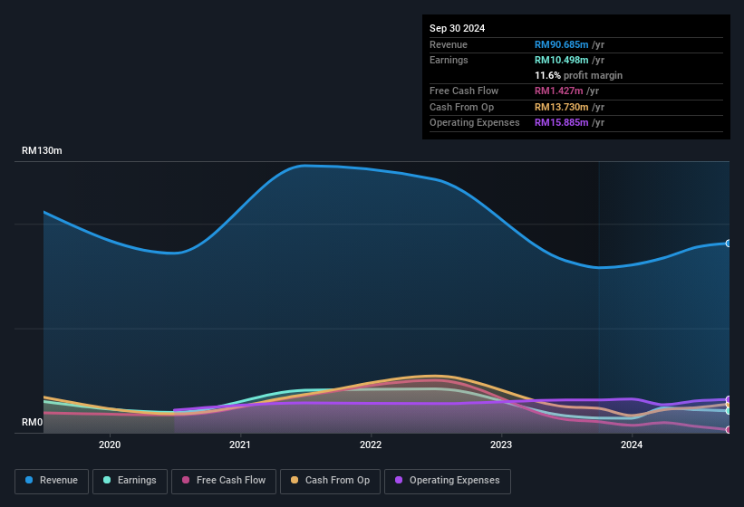Click the Revenue label in tooltip
The height and width of the screenshot is (507, 744).
coord(449,44)
